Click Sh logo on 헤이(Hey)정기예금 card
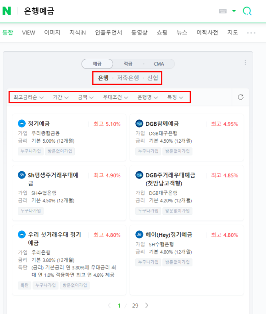Screen dimensions: 266x314 point(139,234)
